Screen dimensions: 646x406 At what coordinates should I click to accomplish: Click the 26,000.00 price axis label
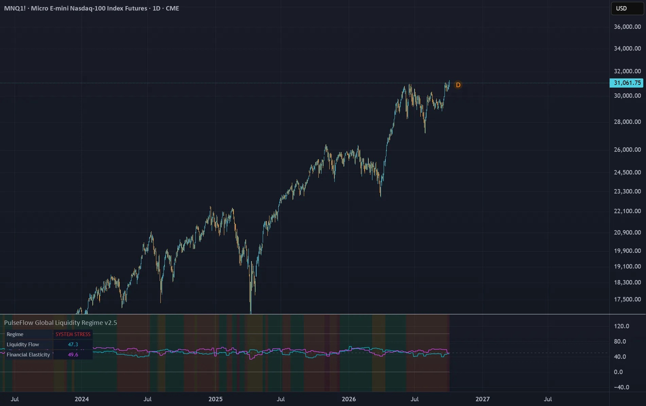click(x=627, y=150)
